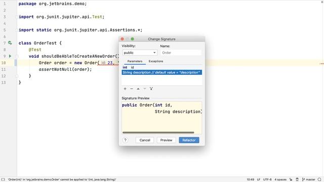Click the Signature Preview horizontal scrollbar
Image resolution: width=324 pixels, height=182 pixels.
(x=158, y=132)
